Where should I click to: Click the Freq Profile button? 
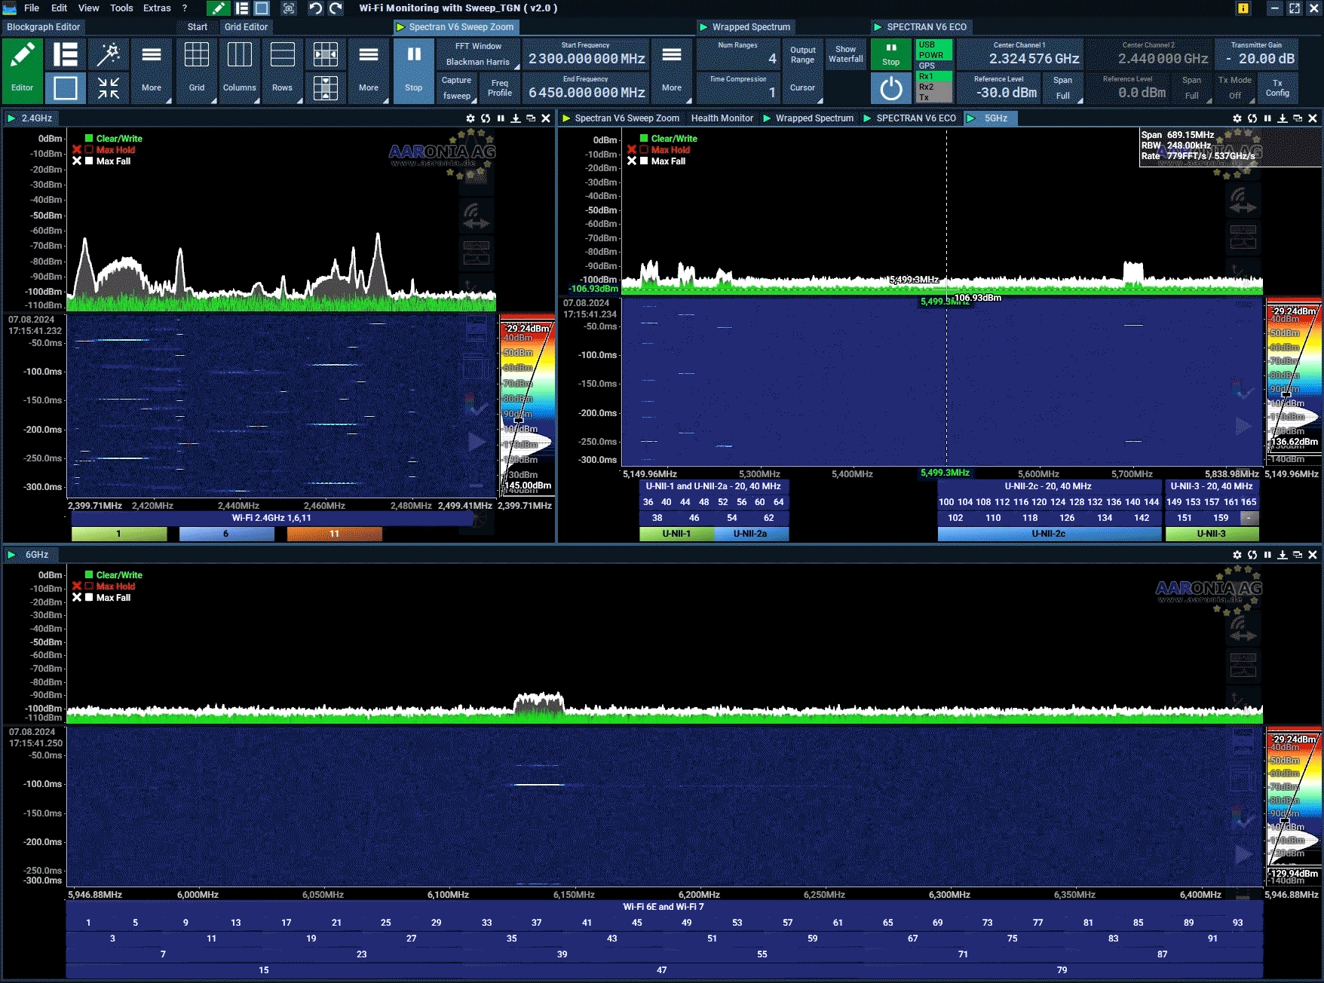(x=499, y=88)
